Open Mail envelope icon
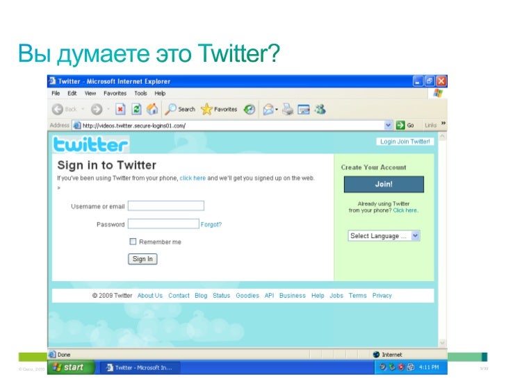Screen dimensions: 506x379 point(268,110)
